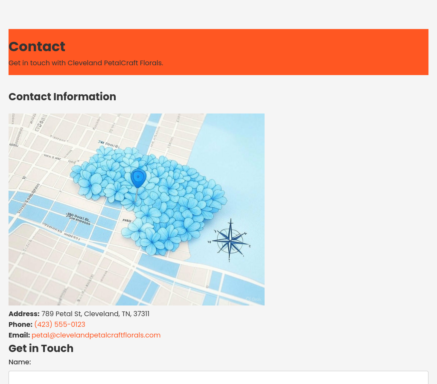Screen dimensions: 437x384
Task: Click the main Contact page heading
Action: 37,47
